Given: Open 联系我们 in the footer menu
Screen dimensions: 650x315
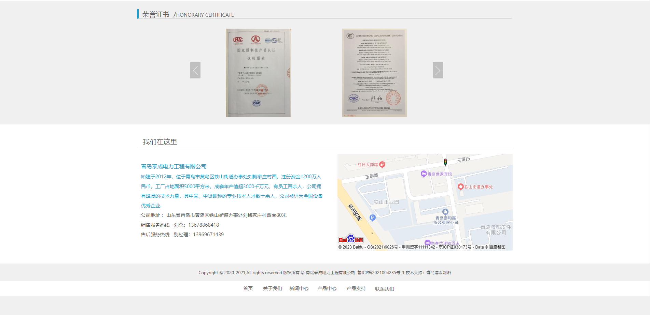Looking at the screenshot, I should (385, 288).
